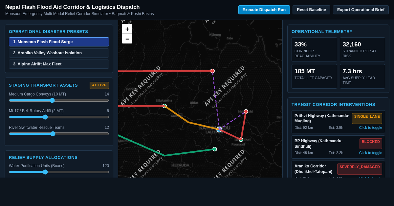Click the BP Highway (Kathmandu-Sindhuli) title
Screen dimensions: 394x206
pyautogui.click(x=318, y=144)
